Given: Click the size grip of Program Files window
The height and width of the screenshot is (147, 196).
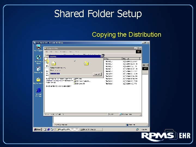Looking at the screenshot, I should click(x=141, y=115).
